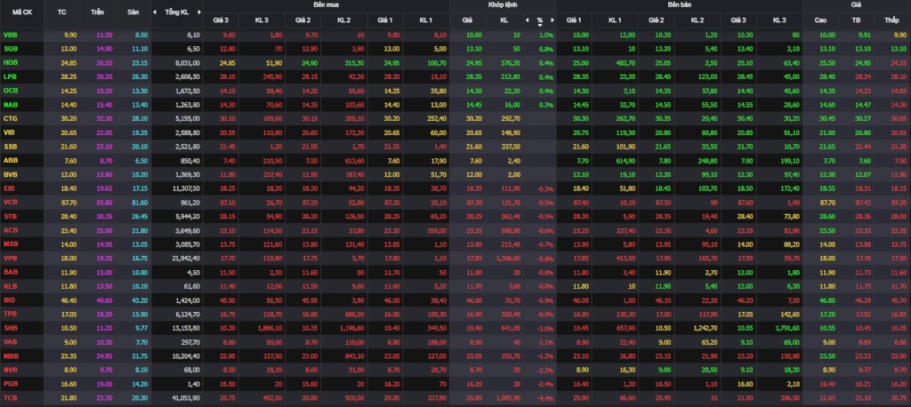The height and width of the screenshot is (407, 911).
Task: Open the VPB ticker symbol
Action: coord(11,259)
